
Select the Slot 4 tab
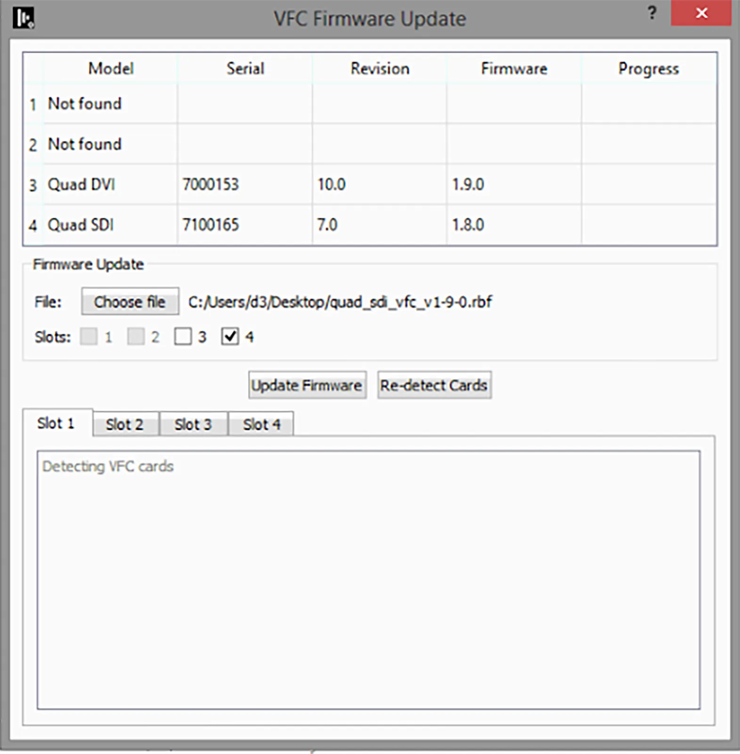[261, 425]
